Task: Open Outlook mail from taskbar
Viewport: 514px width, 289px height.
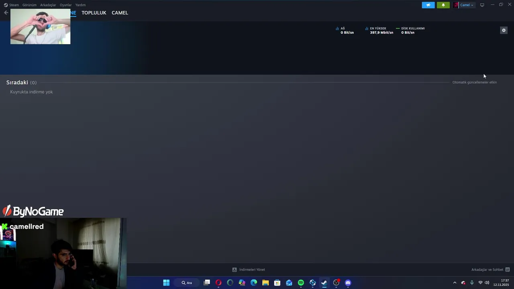Action: 289,283
